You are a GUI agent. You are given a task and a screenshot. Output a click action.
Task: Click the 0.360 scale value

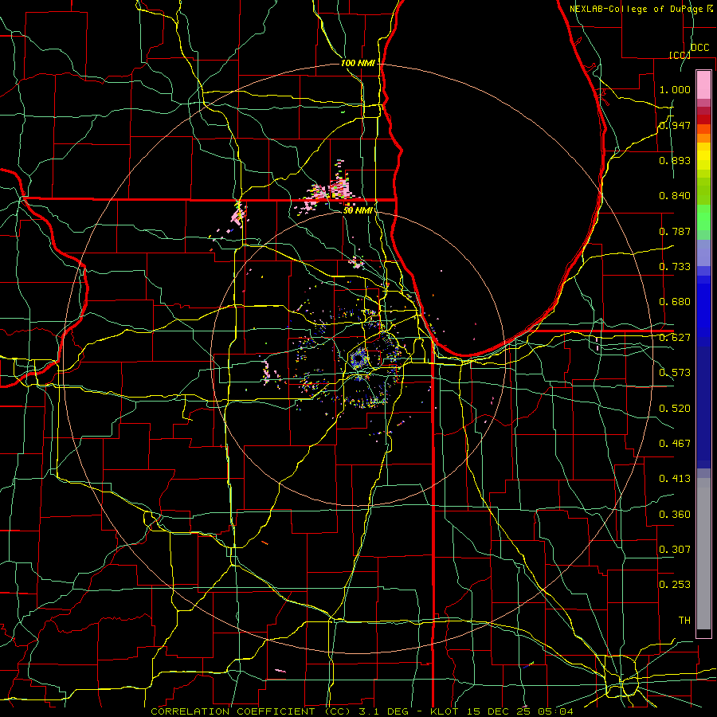pyautogui.click(x=675, y=515)
